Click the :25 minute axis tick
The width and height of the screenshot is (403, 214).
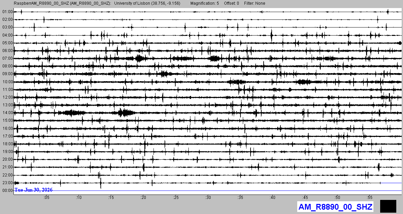pyautogui.click(x=176, y=198)
